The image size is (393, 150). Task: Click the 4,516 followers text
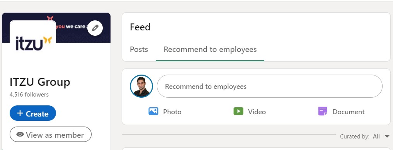(x=29, y=95)
